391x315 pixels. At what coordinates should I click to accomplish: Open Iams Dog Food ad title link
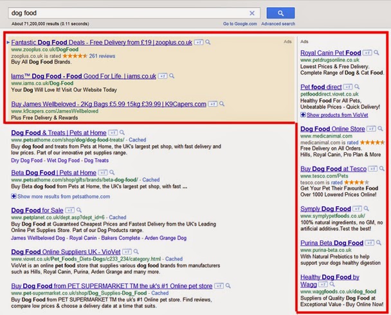pos(84,76)
